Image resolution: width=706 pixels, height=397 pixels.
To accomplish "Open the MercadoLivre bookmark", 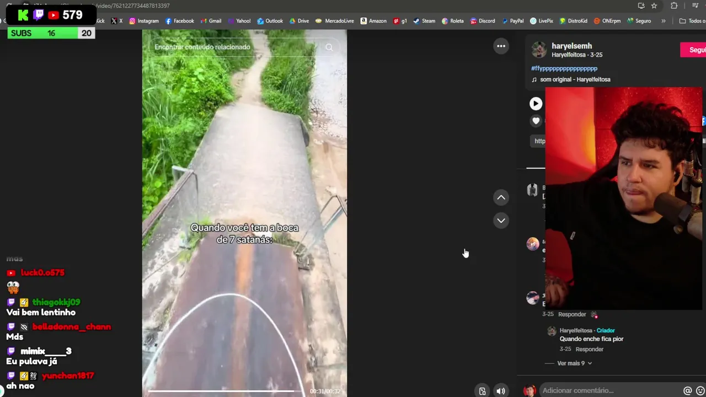I will click(x=334, y=21).
